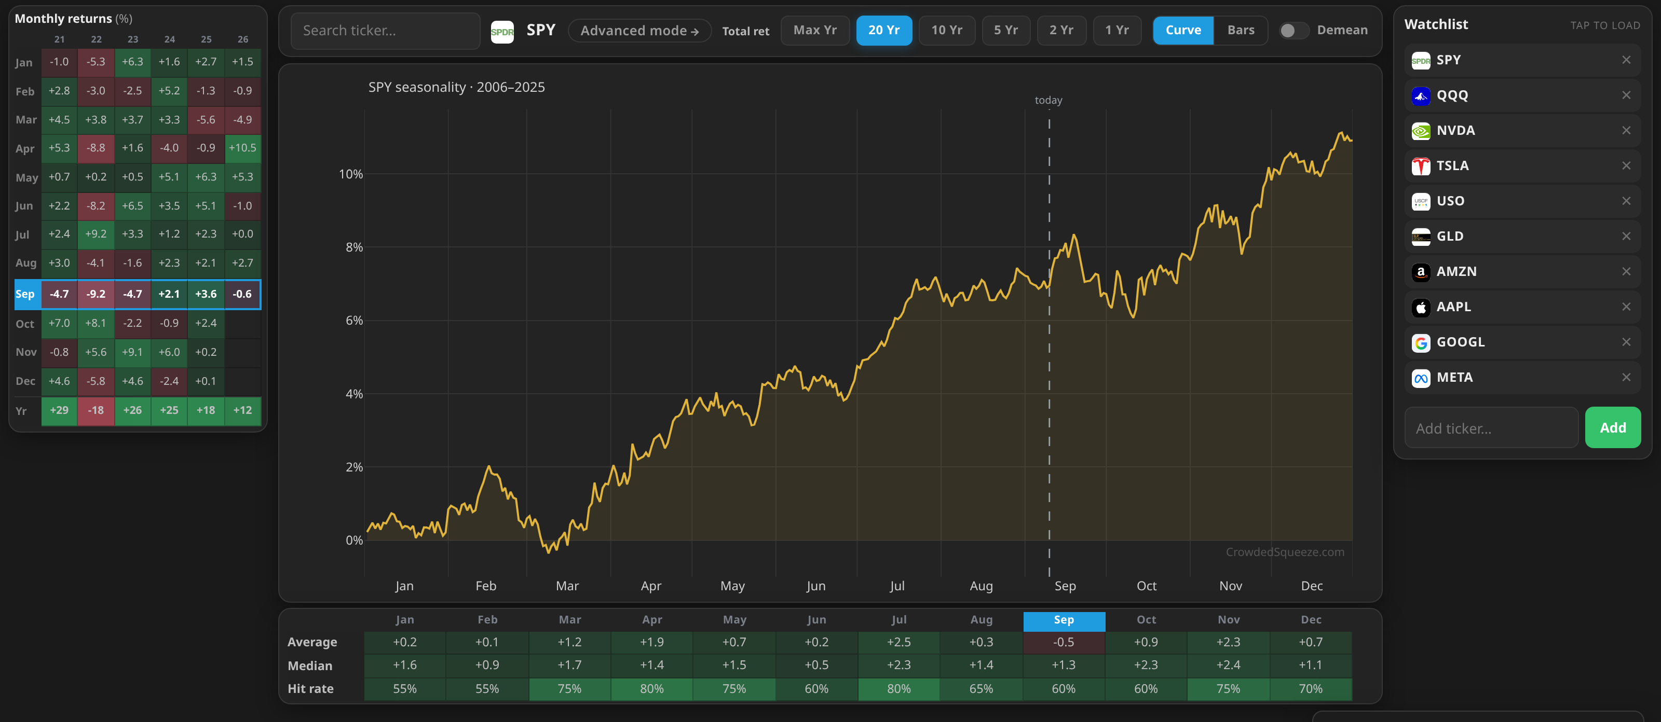Click the -18 yearly return cell

96,410
